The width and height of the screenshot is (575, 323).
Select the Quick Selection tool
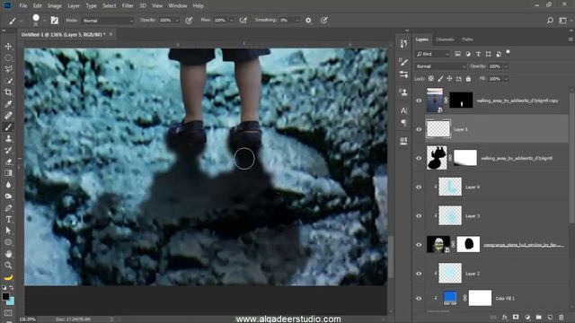8,81
